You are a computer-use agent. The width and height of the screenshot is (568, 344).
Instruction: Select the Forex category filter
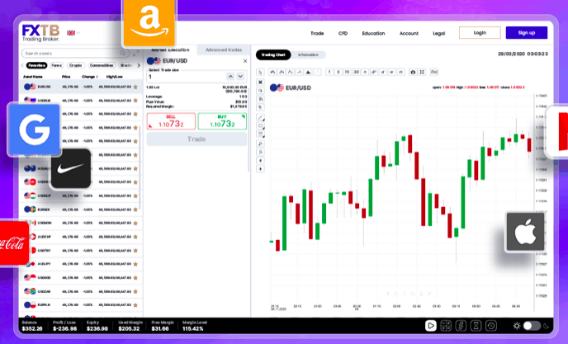tap(56, 65)
